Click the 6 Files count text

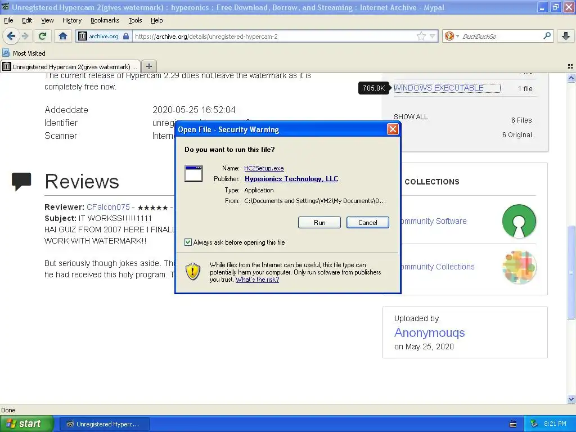pyautogui.click(x=521, y=120)
